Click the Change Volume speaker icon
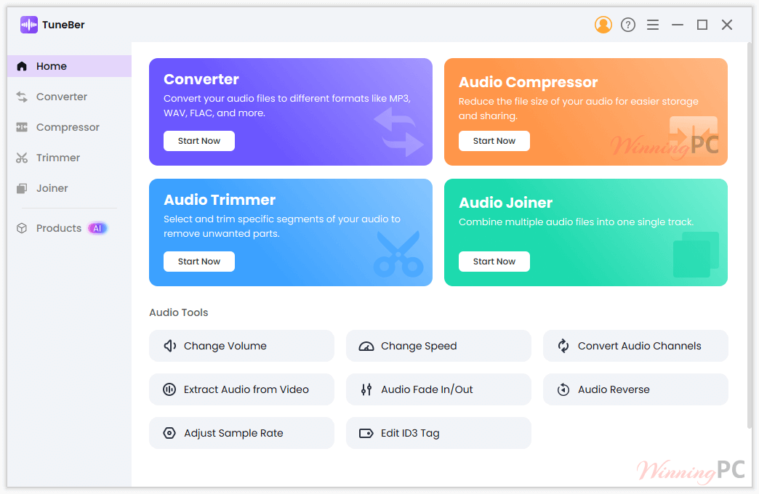The image size is (759, 494). [169, 346]
